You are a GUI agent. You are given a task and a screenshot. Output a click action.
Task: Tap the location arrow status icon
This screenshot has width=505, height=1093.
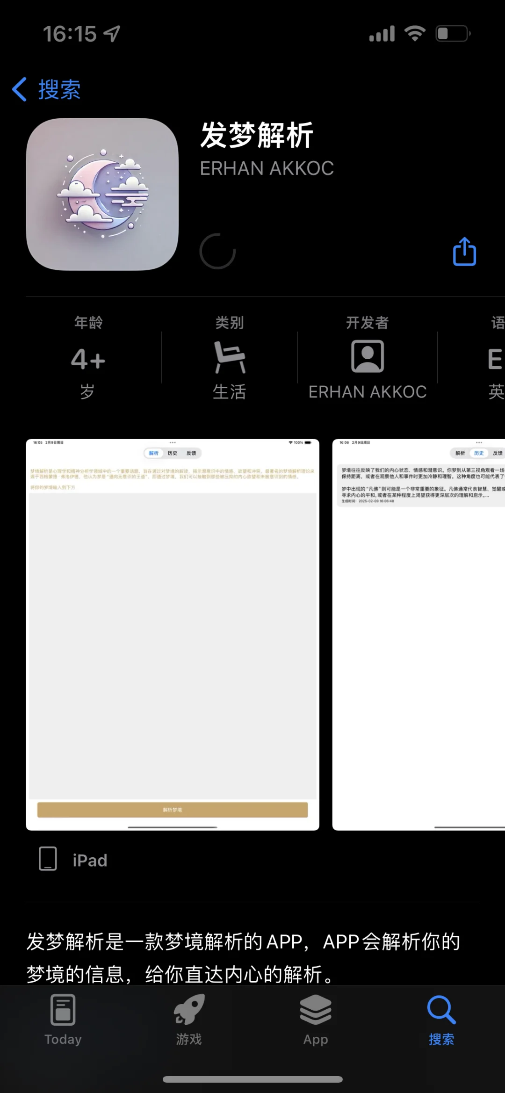click(x=112, y=34)
